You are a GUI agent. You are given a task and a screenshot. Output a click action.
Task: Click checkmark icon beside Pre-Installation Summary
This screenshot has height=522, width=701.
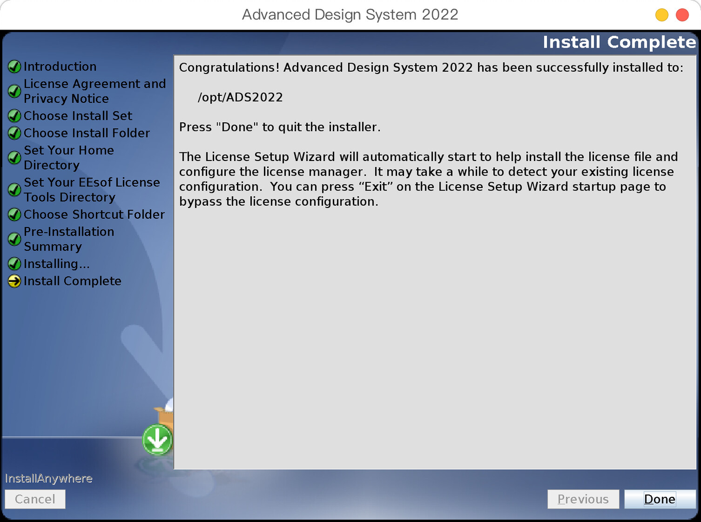click(x=14, y=239)
